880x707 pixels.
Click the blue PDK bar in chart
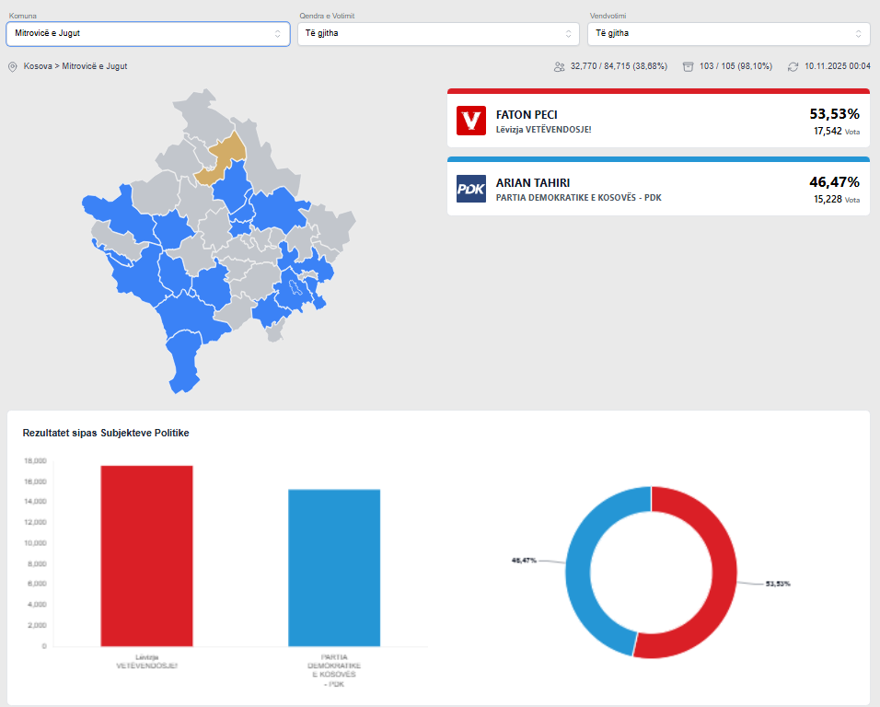(x=334, y=567)
